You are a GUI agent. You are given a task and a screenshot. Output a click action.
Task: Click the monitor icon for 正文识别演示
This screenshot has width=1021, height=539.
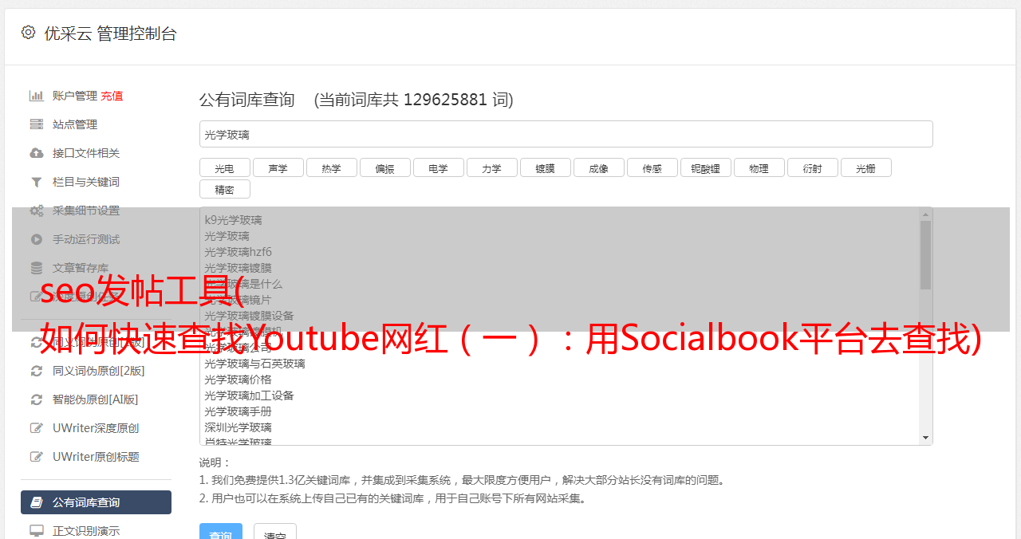click(x=37, y=530)
